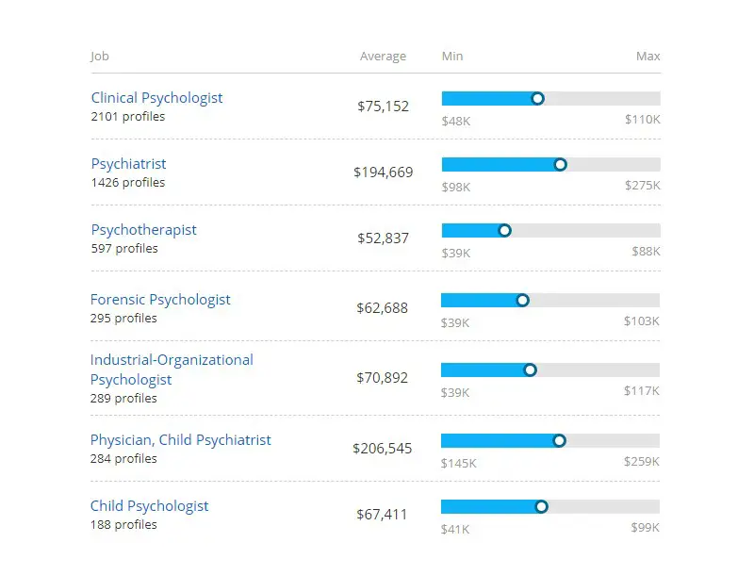
Task: Click the Max column header
Action: point(647,57)
